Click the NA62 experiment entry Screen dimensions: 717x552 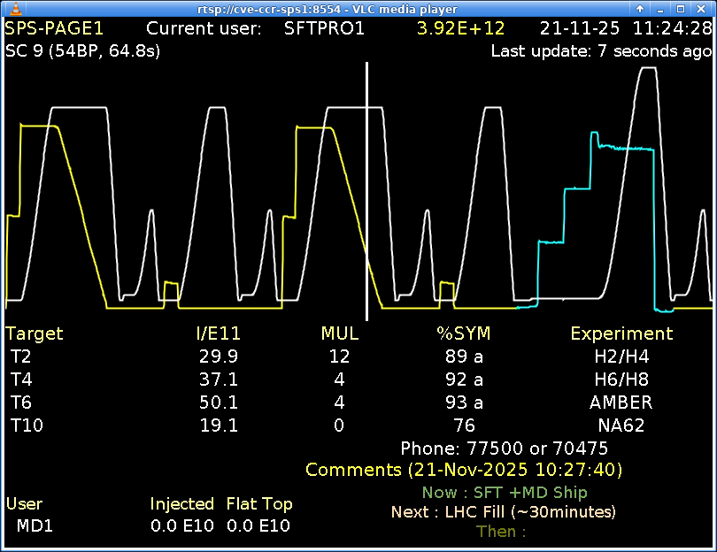[x=621, y=425]
